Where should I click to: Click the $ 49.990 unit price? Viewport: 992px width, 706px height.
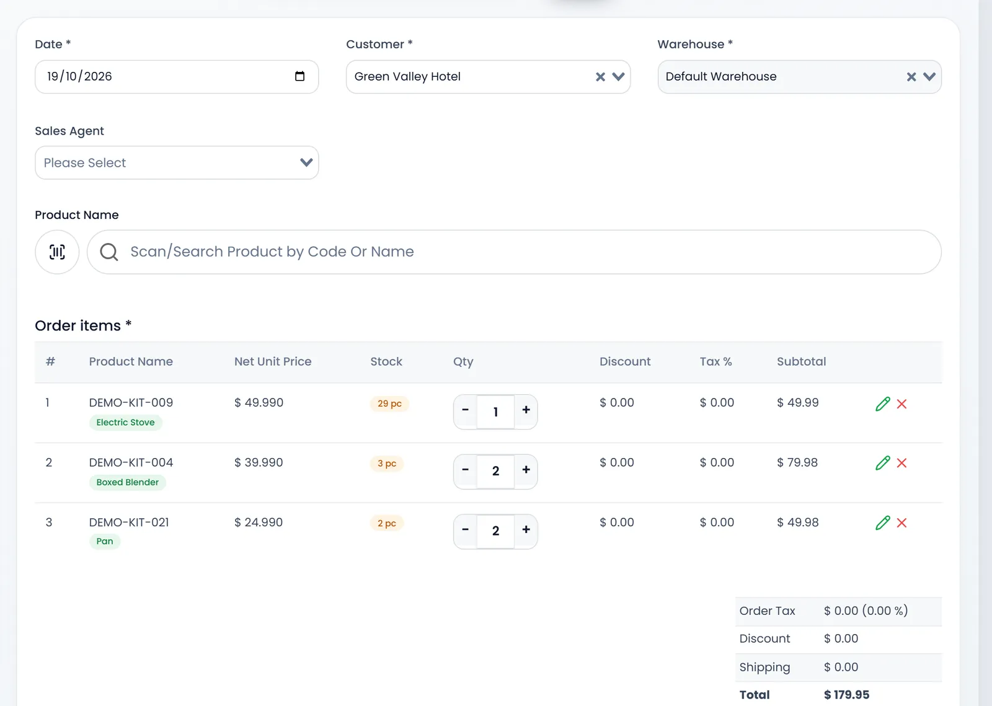pyautogui.click(x=259, y=403)
